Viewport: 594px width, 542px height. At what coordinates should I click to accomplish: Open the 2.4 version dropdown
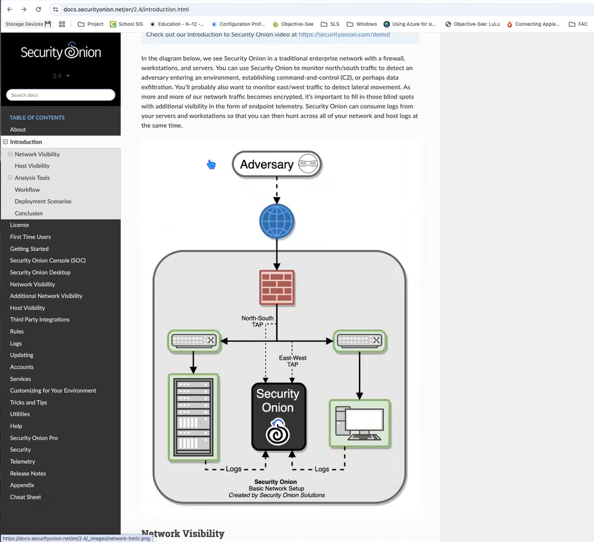coord(60,76)
